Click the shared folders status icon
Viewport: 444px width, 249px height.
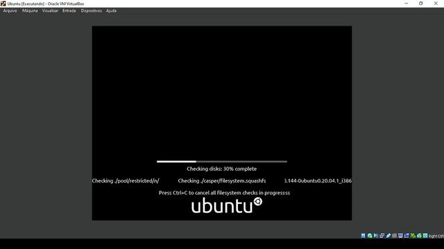click(x=394, y=235)
